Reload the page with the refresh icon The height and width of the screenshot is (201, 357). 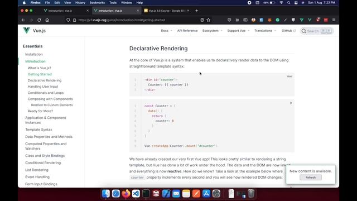pyautogui.click(x=39, y=20)
